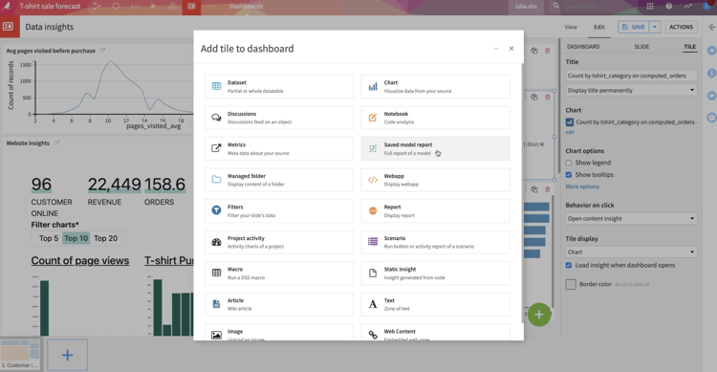Open the Behavior on click dropdown
Image resolution: width=717 pixels, height=372 pixels.
pyautogui.click(x=631, y=219)
